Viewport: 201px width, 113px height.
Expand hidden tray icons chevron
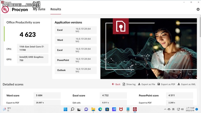click(x=165, y=109)
